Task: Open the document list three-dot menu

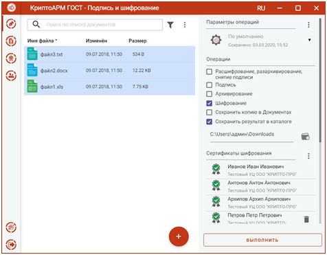Action: (185, 25)
